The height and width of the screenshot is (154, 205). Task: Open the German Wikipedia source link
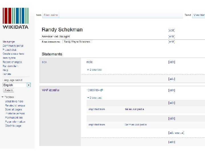pyautogui.click(x=136, y=125)
